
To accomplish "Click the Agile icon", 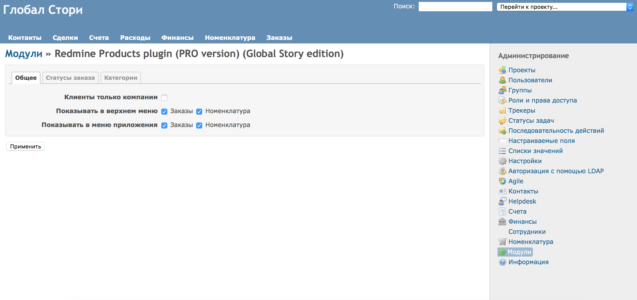I will click(x=502, y=181).
